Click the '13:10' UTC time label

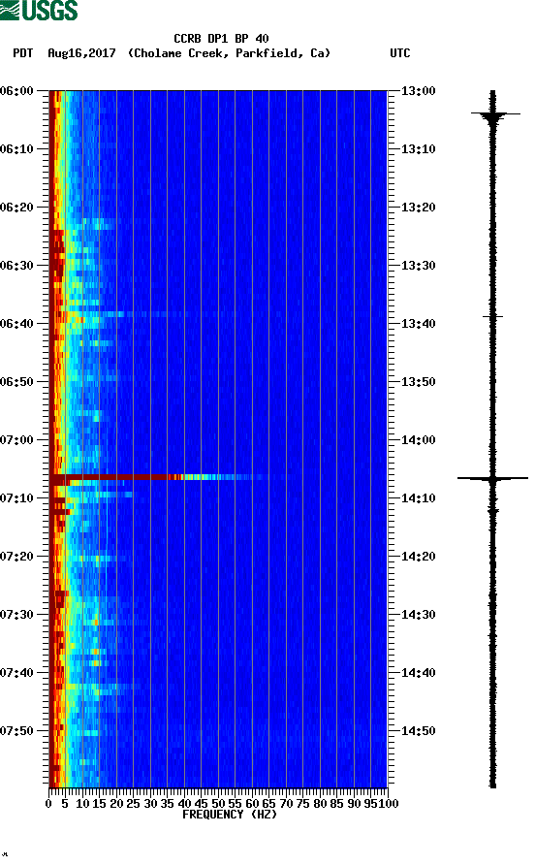point(418,149)
